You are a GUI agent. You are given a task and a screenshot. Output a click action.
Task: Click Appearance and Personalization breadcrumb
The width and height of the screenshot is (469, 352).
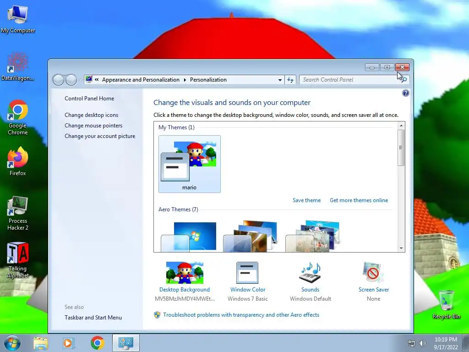pos(141,80)
